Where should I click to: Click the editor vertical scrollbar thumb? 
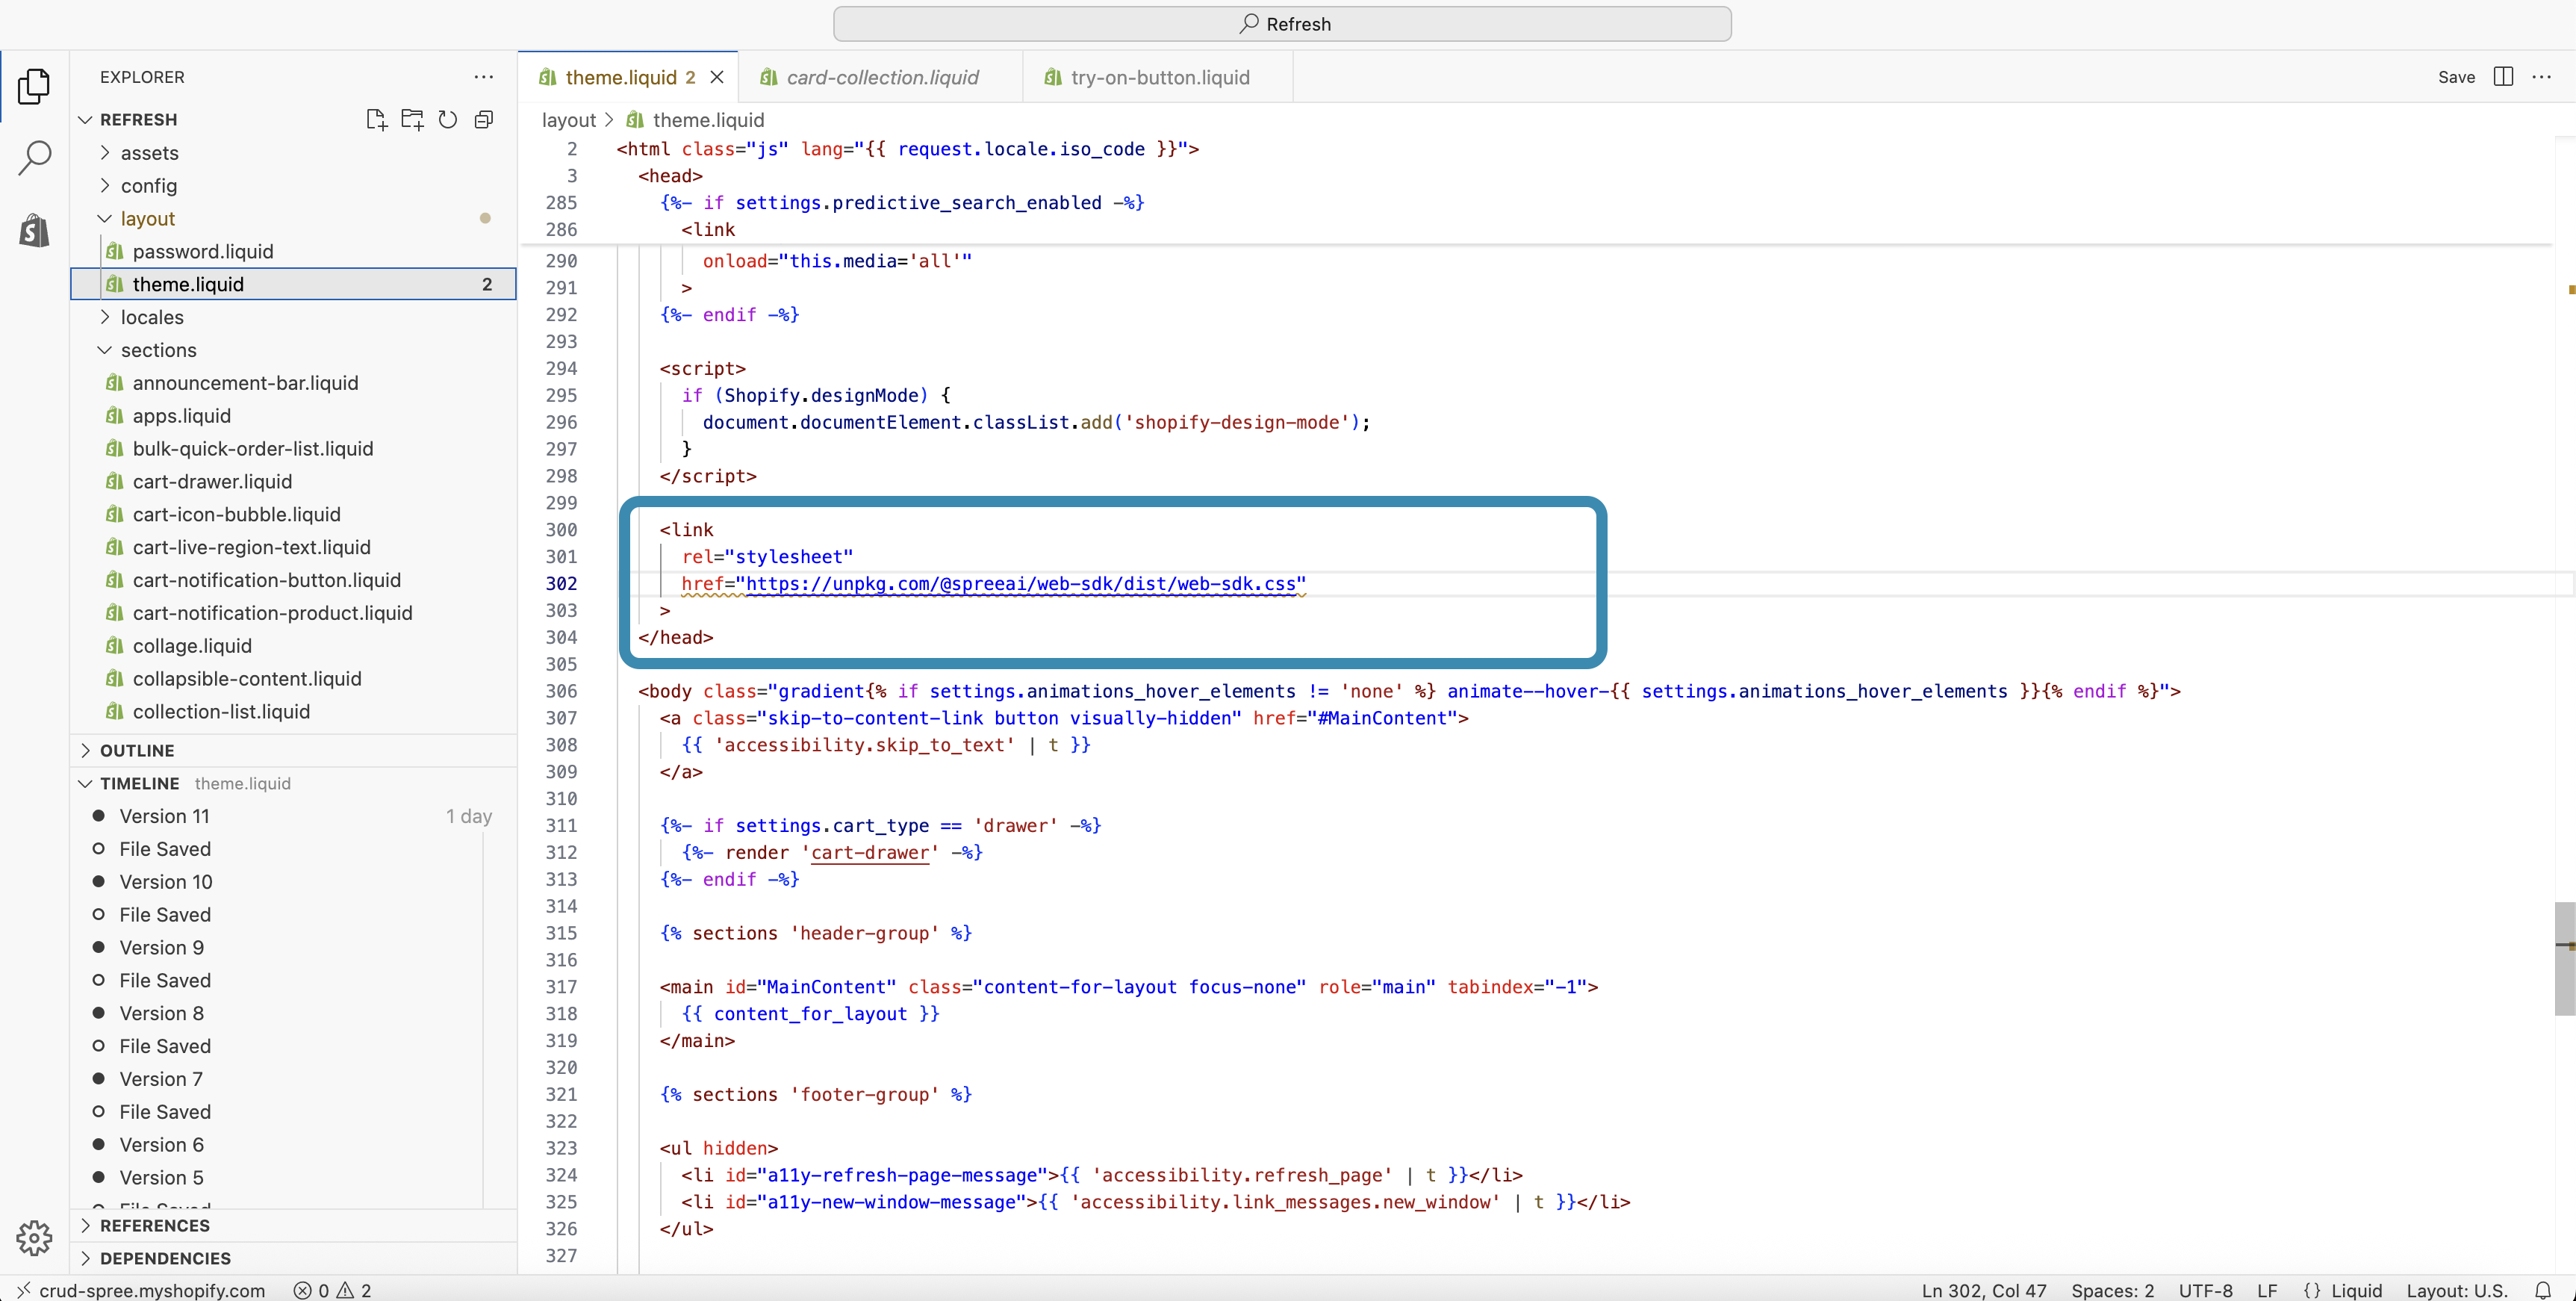click(x=2564, y=959)
